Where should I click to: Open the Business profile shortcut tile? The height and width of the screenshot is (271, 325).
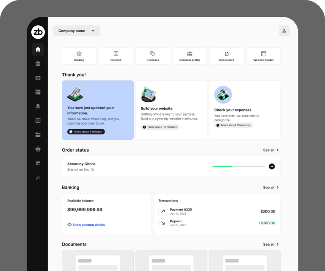[190, 56]
